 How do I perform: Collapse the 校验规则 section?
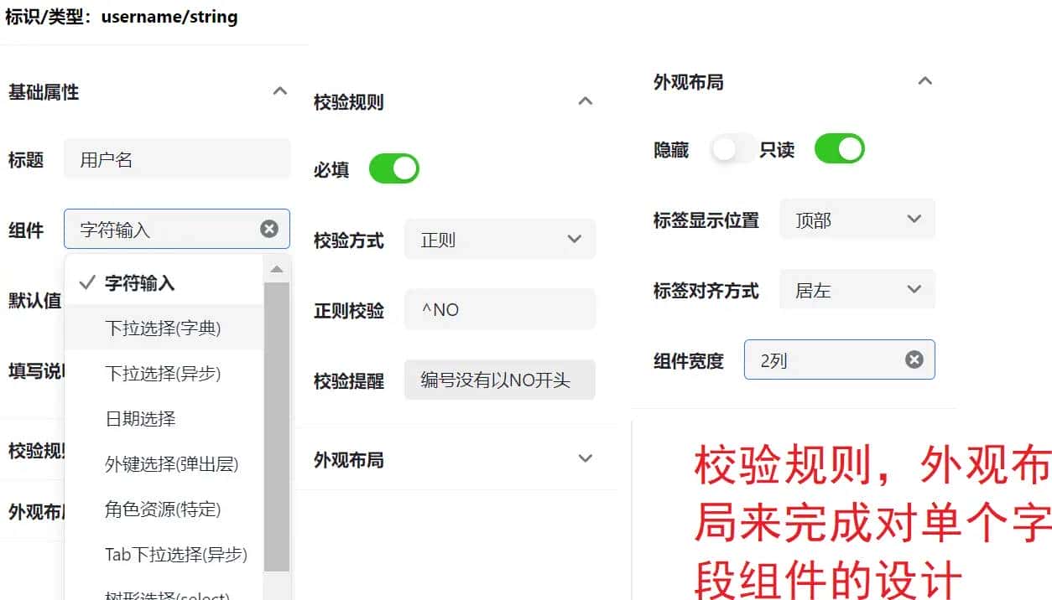coord(585,101)
